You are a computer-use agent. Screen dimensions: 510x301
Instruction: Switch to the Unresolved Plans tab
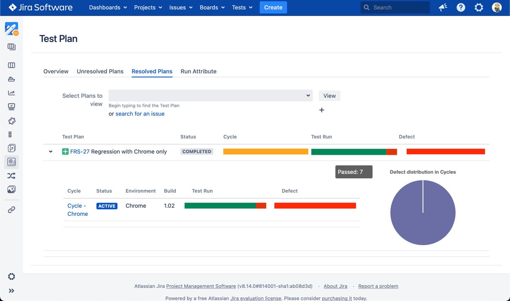pyautogui.click(x=100, y=71)
